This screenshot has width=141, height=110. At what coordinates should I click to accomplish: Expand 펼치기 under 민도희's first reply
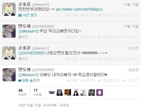click(x=23, y=37)
